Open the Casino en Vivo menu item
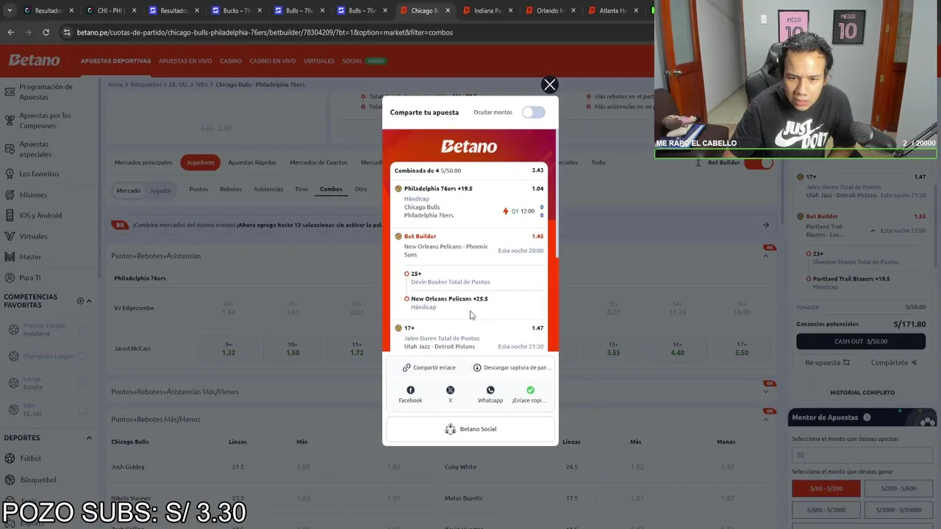Viewport: 941px width, 529px height. pos(273,61)
